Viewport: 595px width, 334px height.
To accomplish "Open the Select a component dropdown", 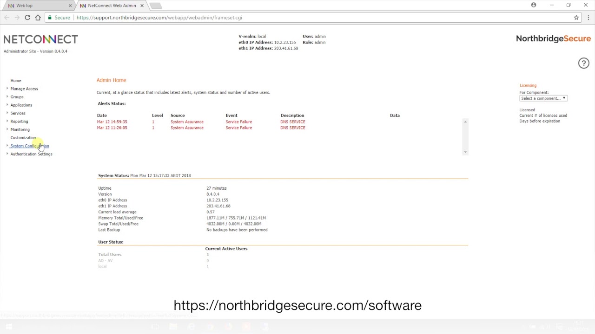I will tap(543, 98).
